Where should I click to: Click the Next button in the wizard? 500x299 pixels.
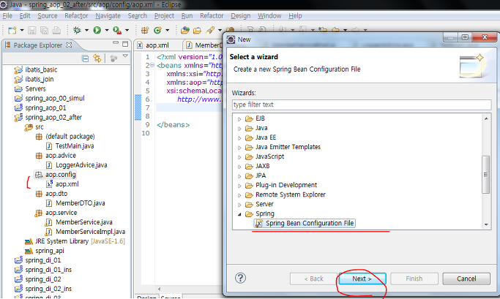362,279
